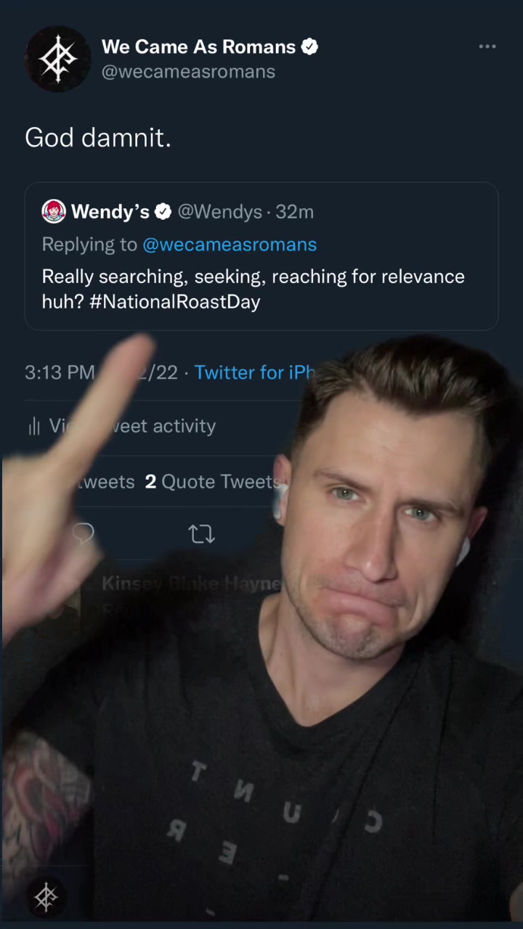
Task: Open the View Tweet activity text
Action: (160, 426)
